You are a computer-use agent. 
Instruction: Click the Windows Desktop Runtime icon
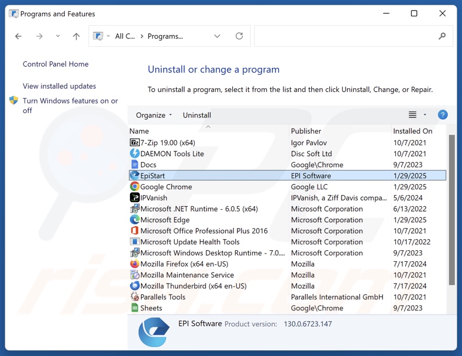[135, 253]
